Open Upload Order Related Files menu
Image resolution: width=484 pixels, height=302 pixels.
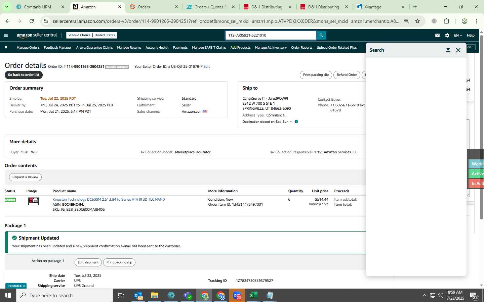336,48
